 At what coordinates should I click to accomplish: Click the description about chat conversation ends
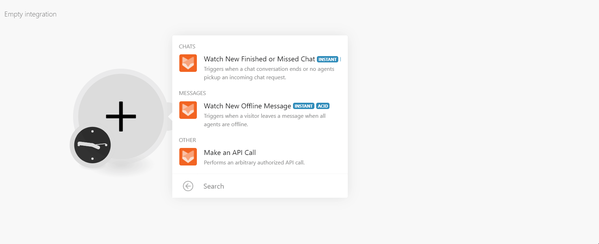click(269, 73)
